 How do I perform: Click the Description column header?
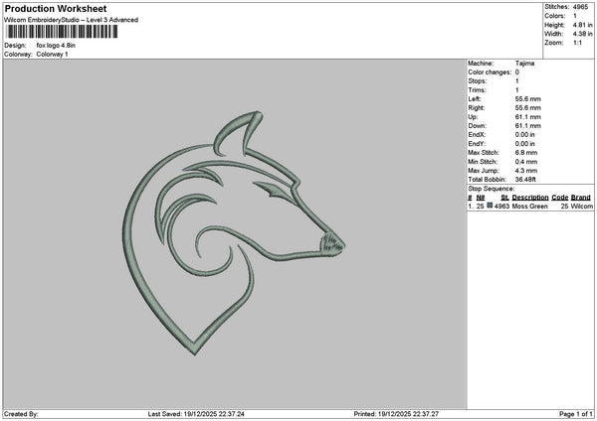[x=530, y=198]
